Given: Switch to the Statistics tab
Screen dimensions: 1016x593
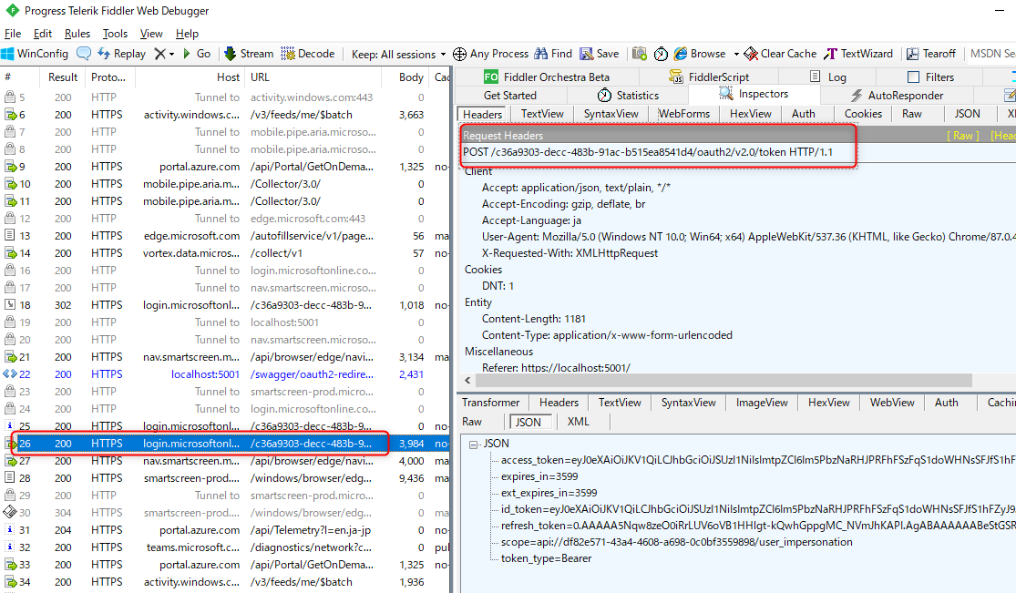Looking at the screenshot, I should (628, 96).
